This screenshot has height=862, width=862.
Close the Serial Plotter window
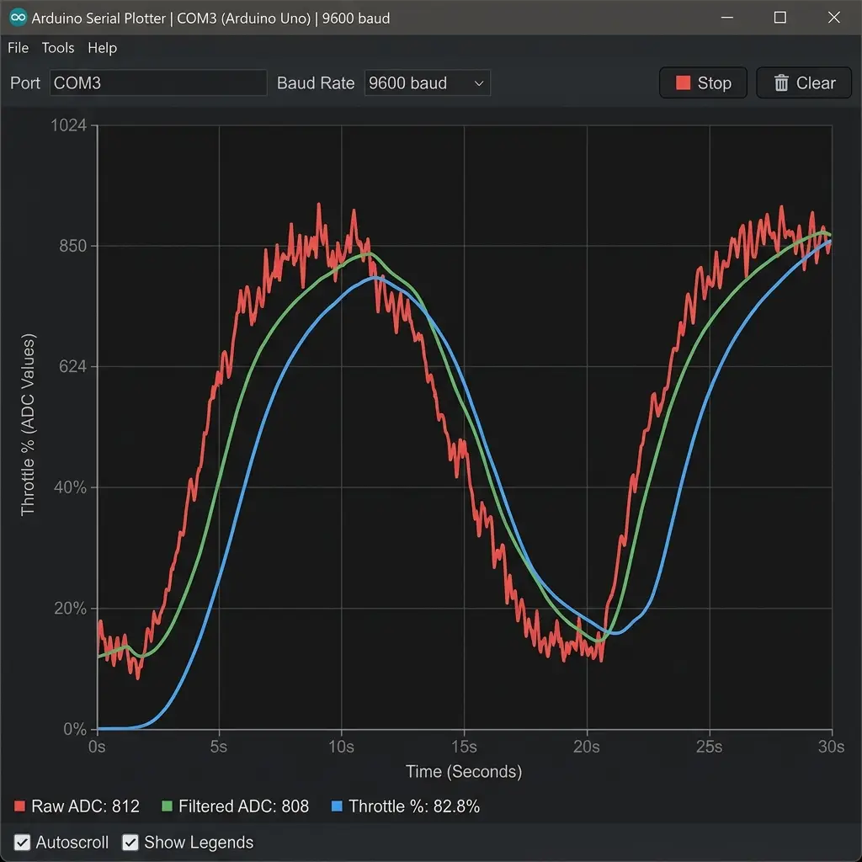click(x=834, y=18)
